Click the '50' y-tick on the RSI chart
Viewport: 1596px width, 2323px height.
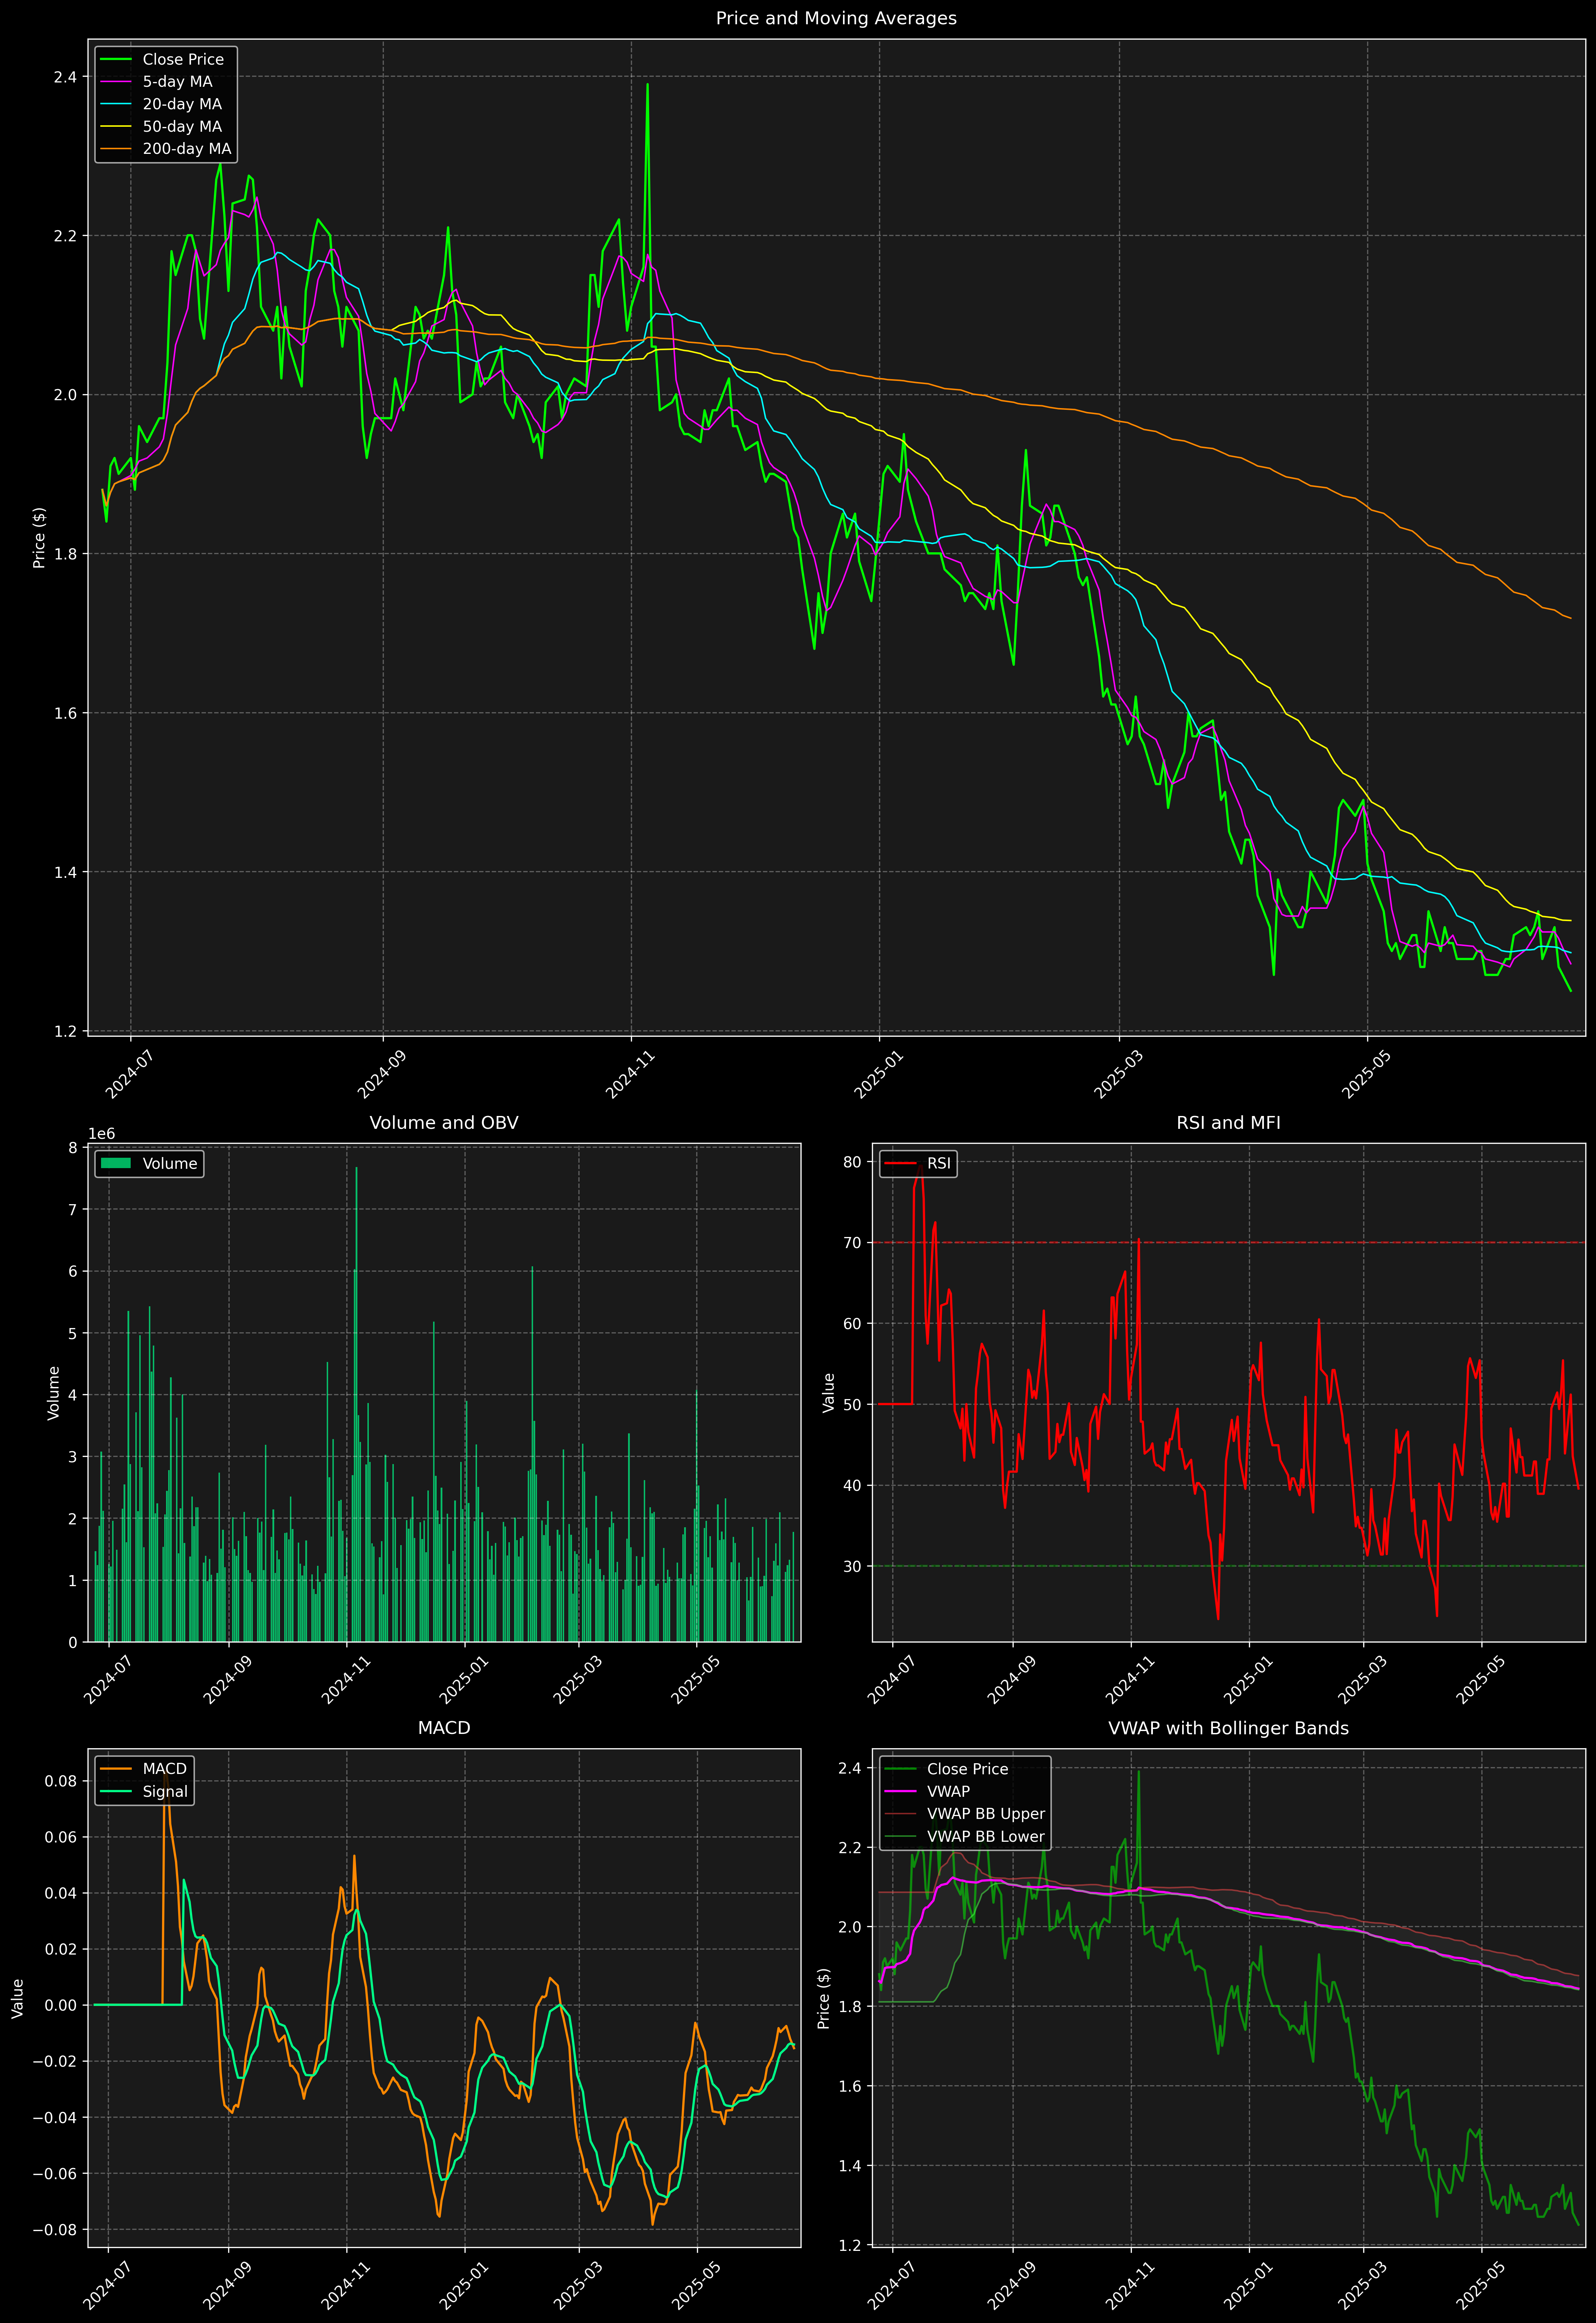coord(852,1404)
